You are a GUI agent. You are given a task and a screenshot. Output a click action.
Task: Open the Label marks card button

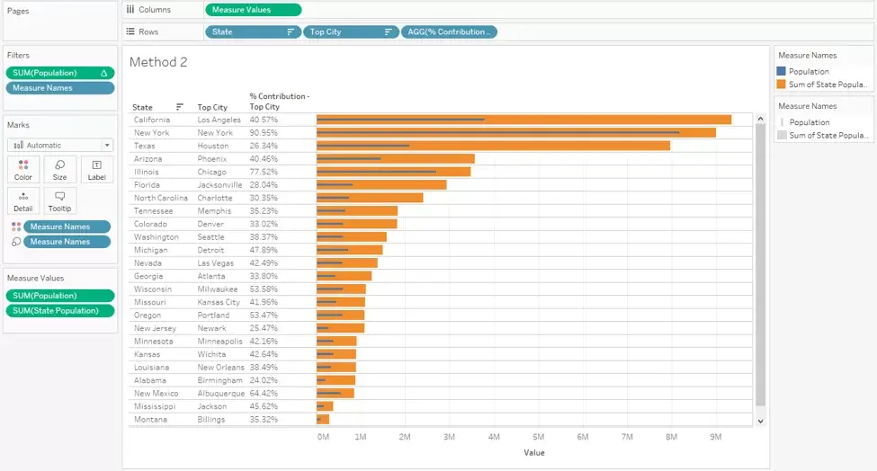(96, 169)
